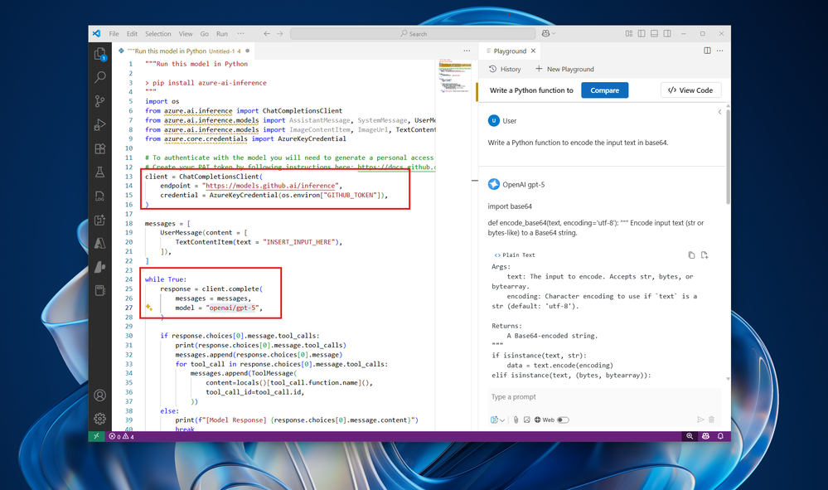Click the Type a prompt field
The width and height of the screenshot is (828, 490).
(604, 397)
